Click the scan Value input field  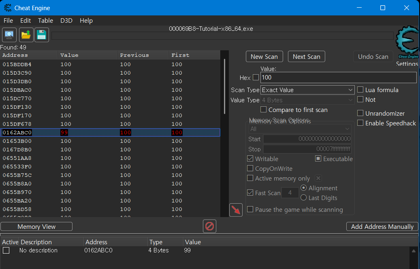coord(339,77)
